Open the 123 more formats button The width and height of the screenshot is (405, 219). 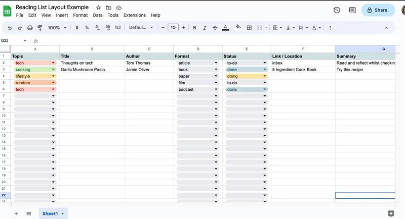tap(118, 28)
